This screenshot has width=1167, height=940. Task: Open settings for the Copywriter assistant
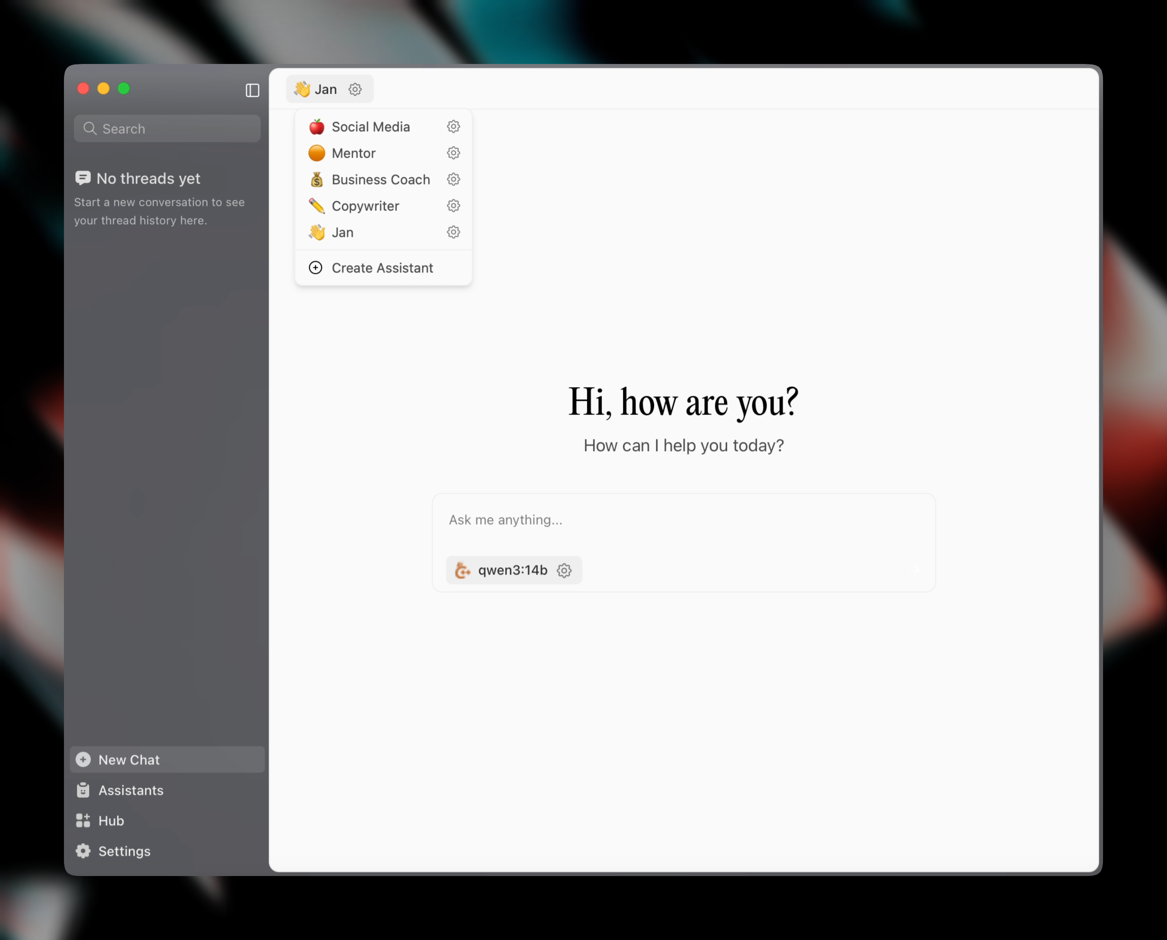click(453, 206)
